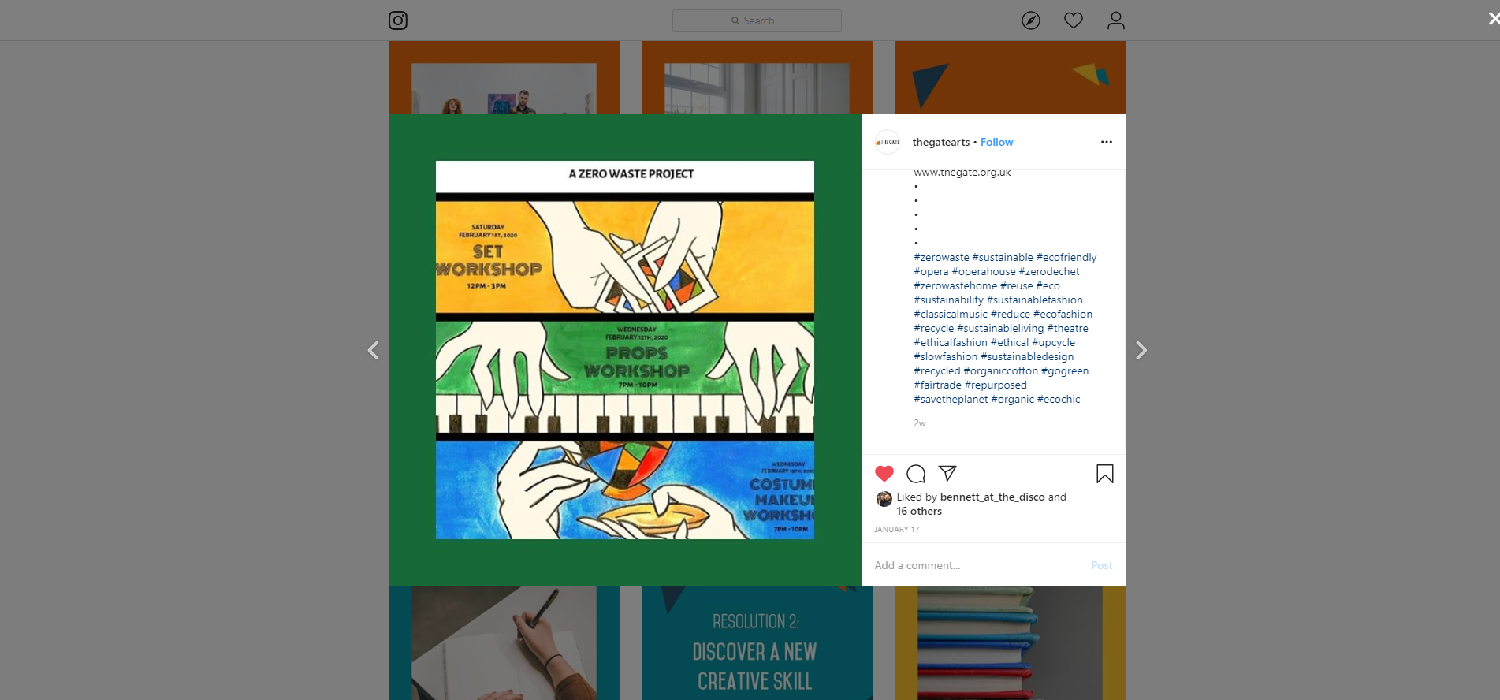Click thegatearts profile avatar
The image size is (1500, 700).
[x=888, y=142]
